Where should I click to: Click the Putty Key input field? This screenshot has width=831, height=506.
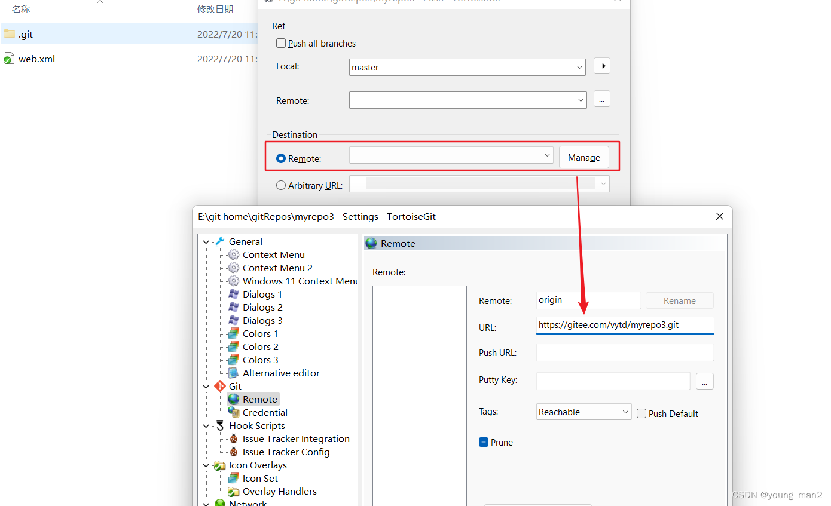pos(613,381)
